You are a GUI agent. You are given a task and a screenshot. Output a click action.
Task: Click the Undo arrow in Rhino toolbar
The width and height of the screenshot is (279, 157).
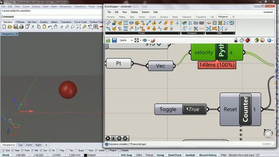click(50, 27)
